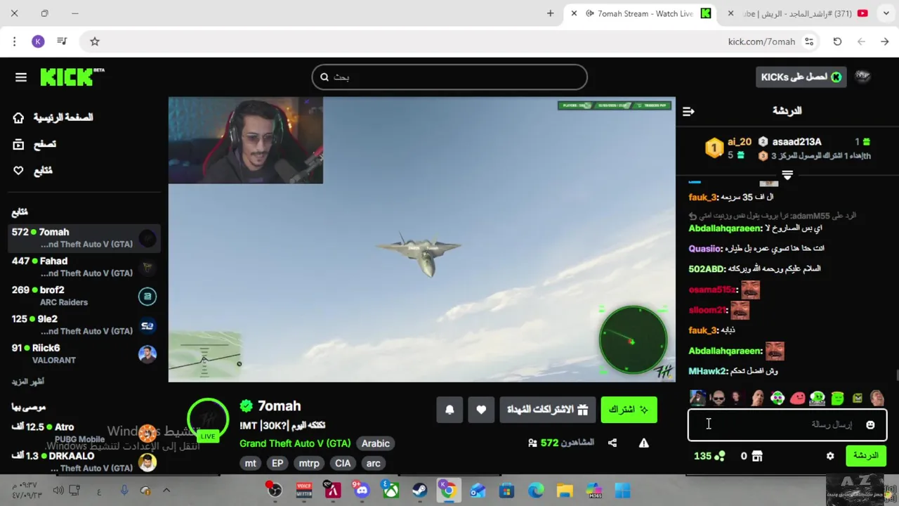Open the Following sidebar item

[x=32, y=171]
